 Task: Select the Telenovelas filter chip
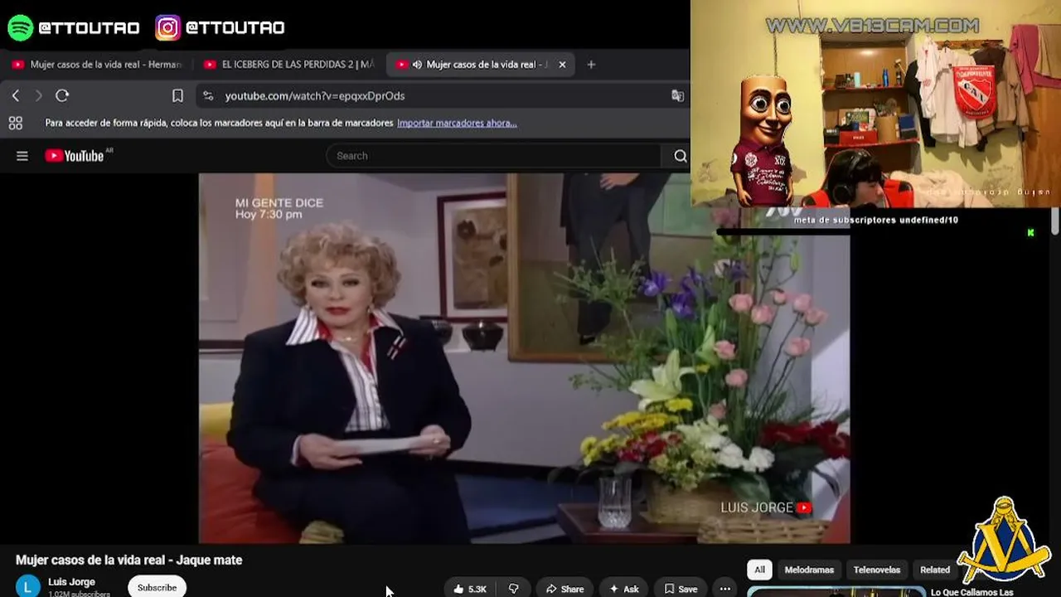pos(877,570)
